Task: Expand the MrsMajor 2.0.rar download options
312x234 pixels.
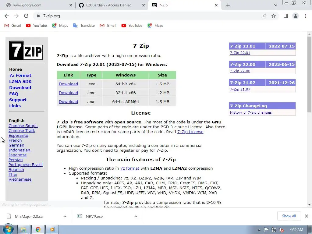Action: click(x=65, y=216)
